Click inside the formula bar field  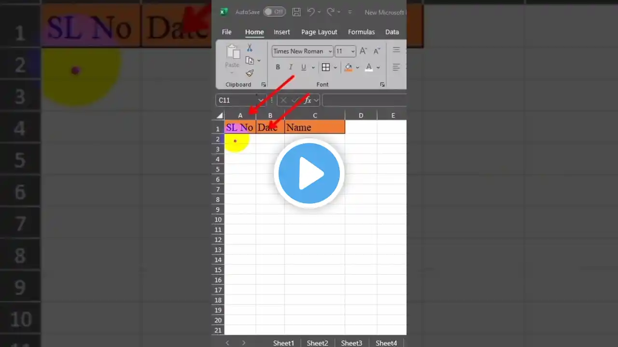pyautogui.click(x=364, y=100)
